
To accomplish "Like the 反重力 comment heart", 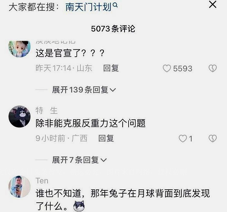I will 183,138.
